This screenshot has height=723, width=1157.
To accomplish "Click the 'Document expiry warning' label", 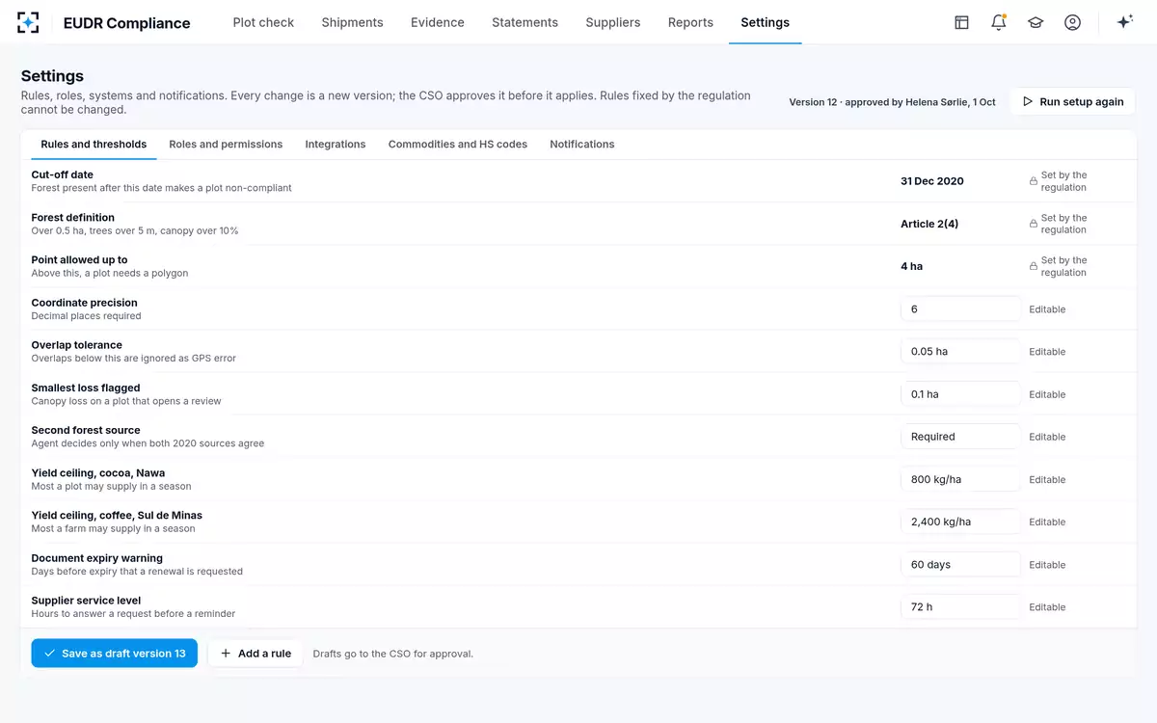I will 96,557.
